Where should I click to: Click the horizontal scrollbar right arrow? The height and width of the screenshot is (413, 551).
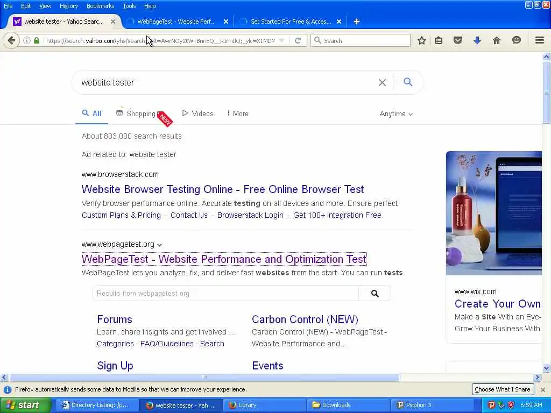pyautogui.click(x=537, y=377)
